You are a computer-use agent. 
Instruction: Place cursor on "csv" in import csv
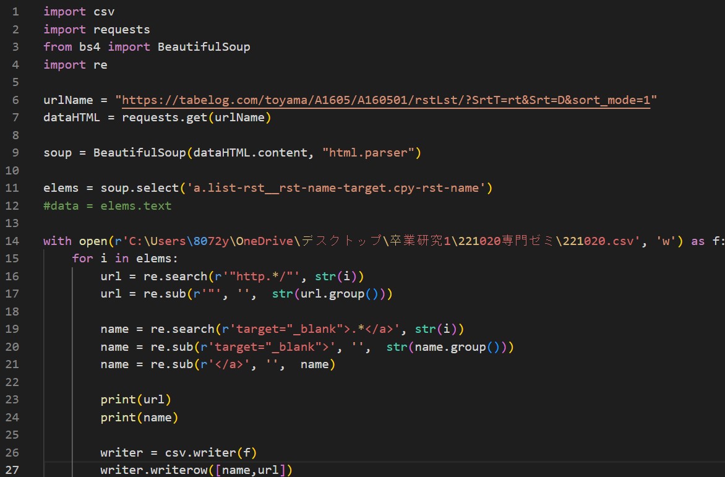[103, 12]
